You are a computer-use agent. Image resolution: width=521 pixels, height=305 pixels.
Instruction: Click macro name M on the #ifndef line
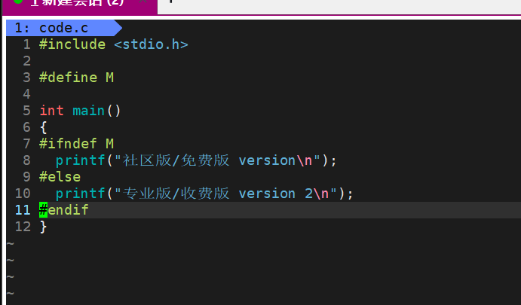coord(109,144)
